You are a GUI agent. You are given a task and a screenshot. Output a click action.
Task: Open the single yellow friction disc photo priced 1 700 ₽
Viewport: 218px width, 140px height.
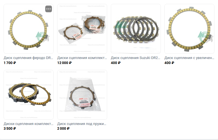(28, 29)
